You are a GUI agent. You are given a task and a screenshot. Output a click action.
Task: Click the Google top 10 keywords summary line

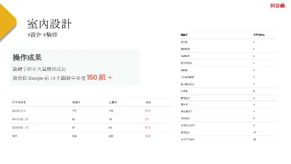(62, 77)
